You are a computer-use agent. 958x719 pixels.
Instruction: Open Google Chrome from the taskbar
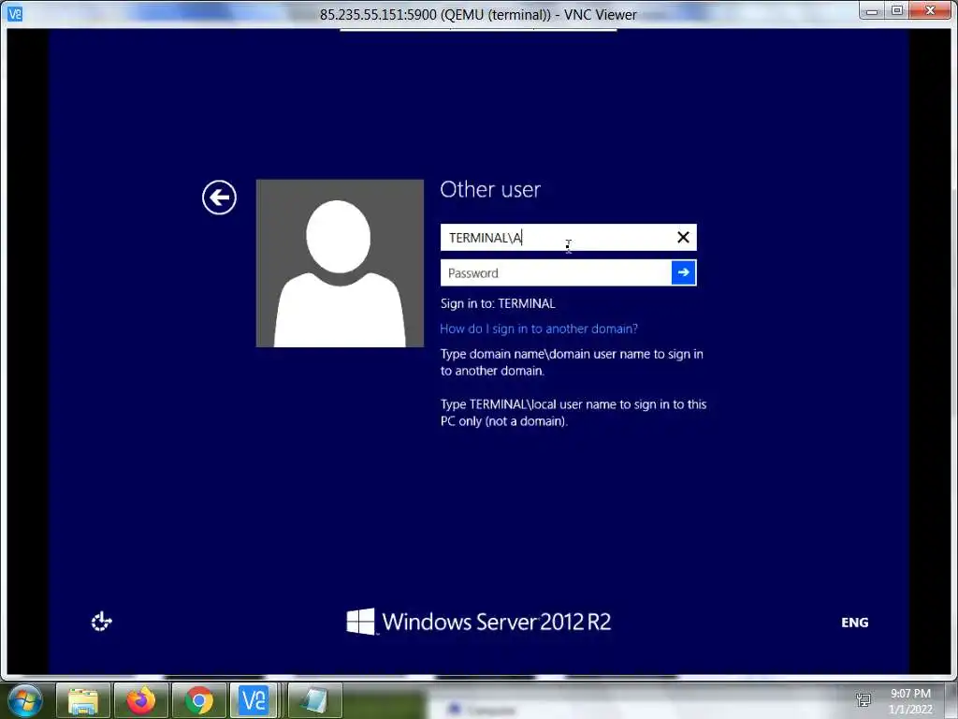(199, 700)
